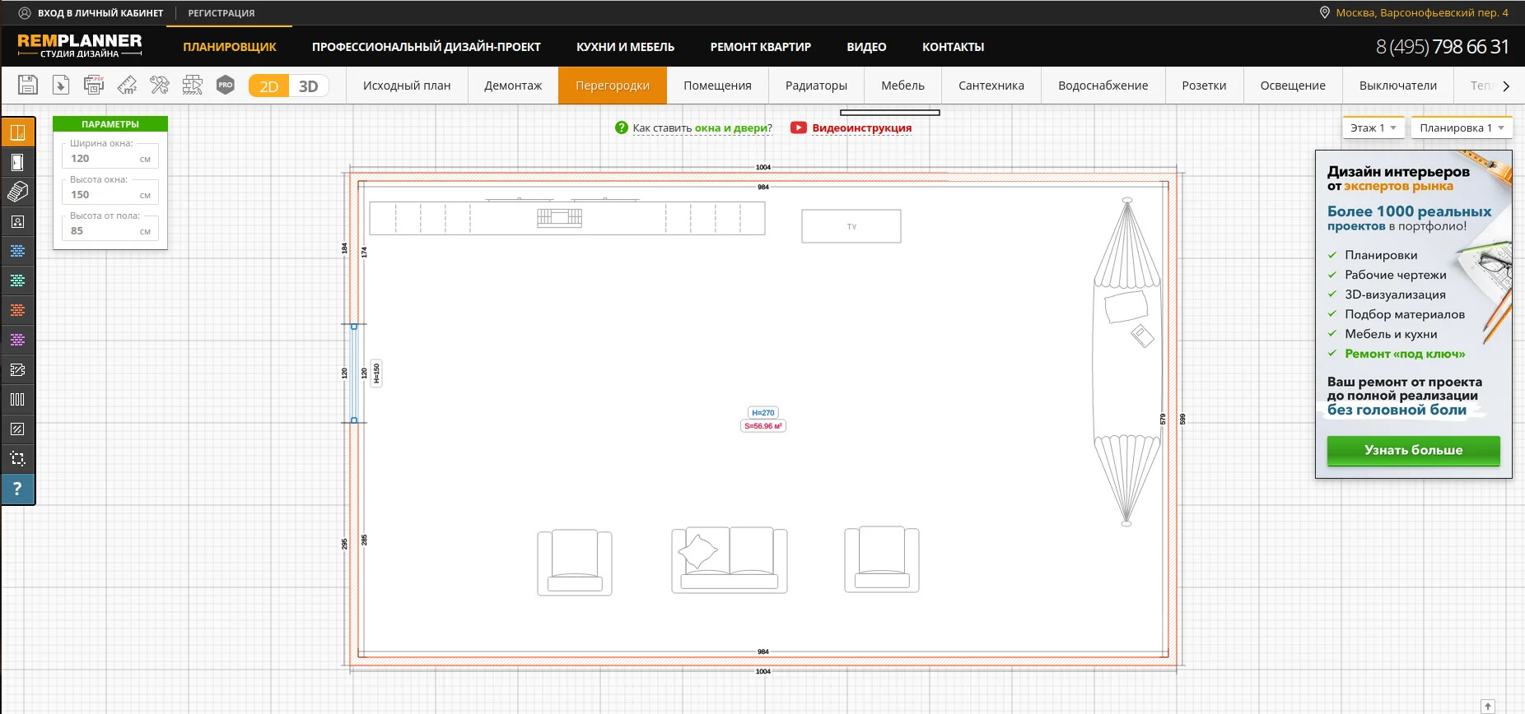Edit the Высота окна field
This screenshot has width=1525, height=714.
(x=110, y=194)
